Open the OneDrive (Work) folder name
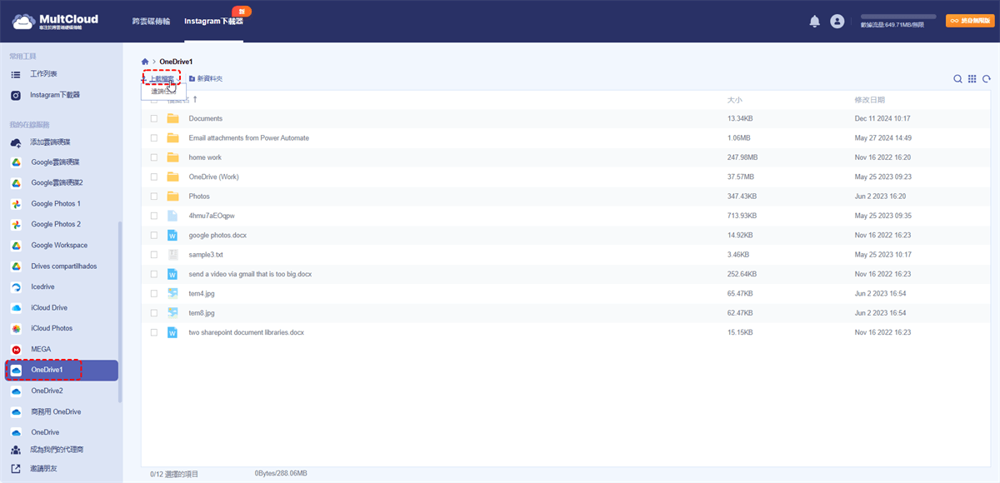Viewport: 1000px width, 483px height. tap(213, 177)
